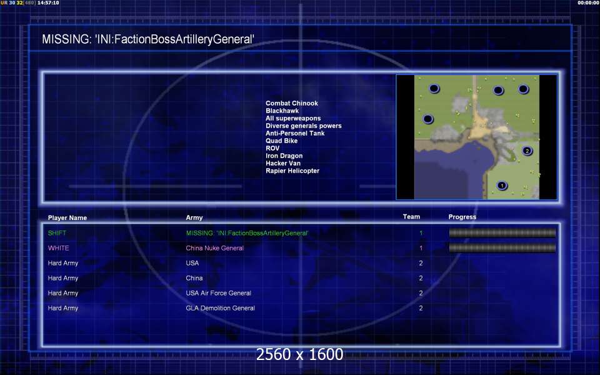The width and height of the screenshot is (600, 375).
Task: Click the MISSING FactionBossArtilleryGeneral title
Action: [x=148, y=39]
